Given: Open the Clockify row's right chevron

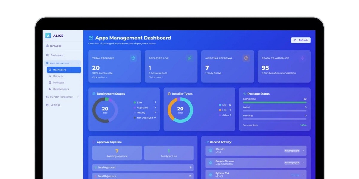Looking at the screenshot, I should tap(303, 151).
